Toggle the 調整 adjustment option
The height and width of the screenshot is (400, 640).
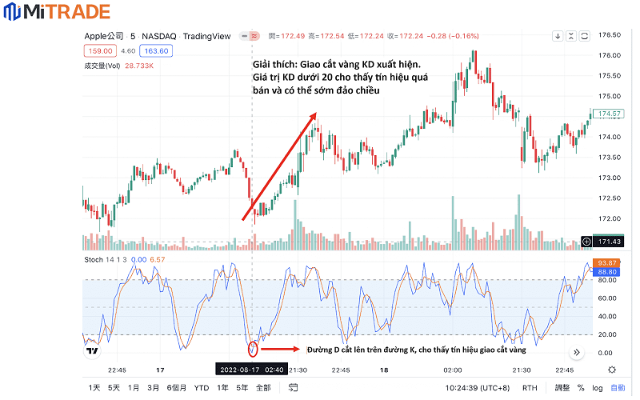coord(562,387)
